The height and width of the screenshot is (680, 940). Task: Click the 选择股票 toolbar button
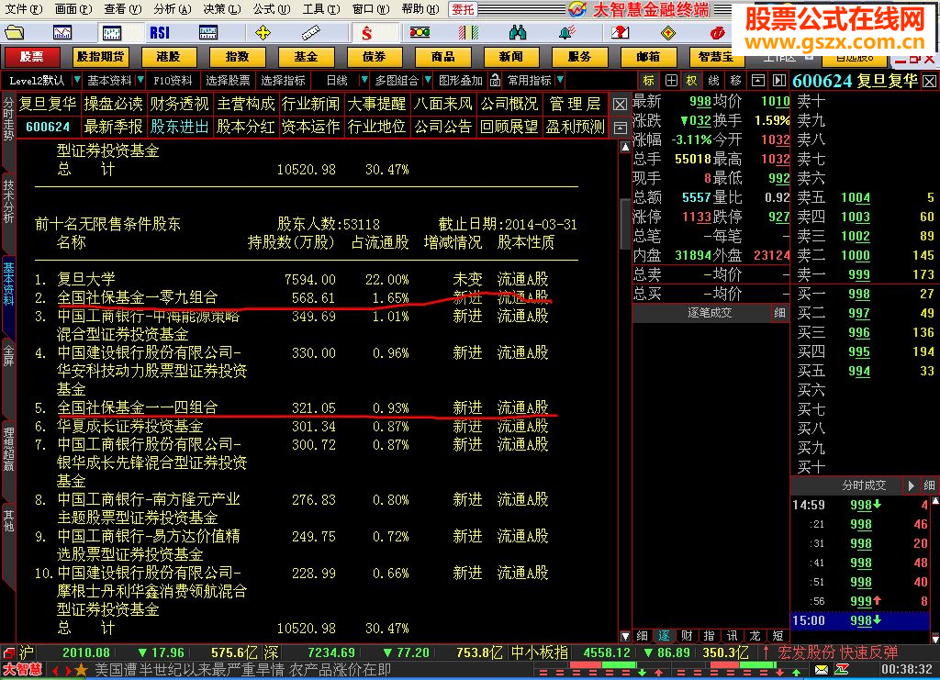(x=228, y=80)
